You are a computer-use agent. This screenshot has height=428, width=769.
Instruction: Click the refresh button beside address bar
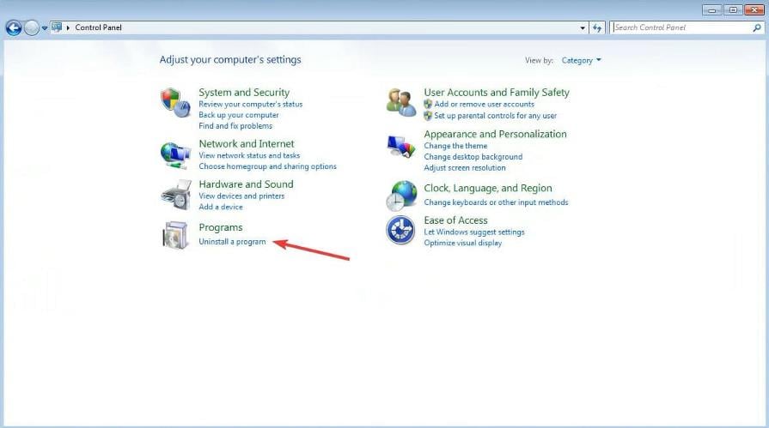click(597, 28)
